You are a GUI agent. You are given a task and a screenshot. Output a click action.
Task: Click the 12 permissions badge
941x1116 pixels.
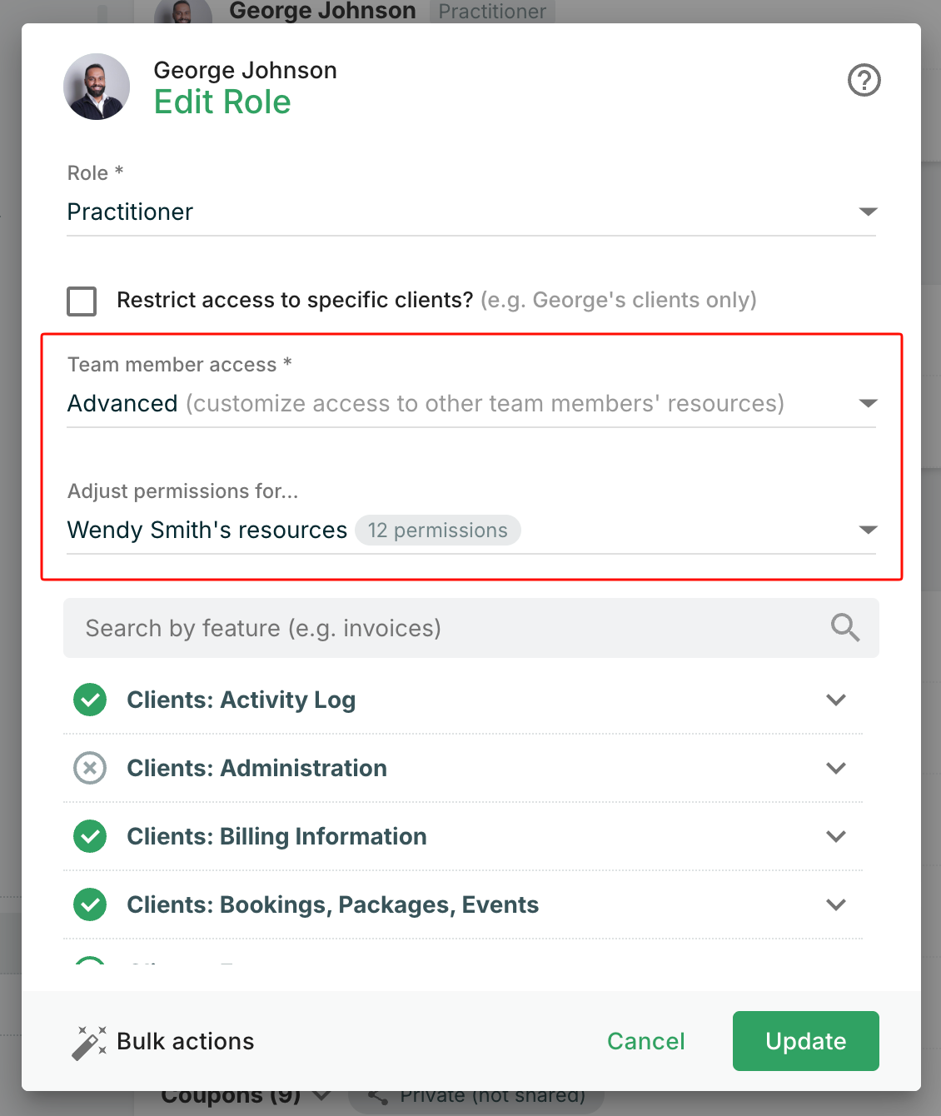(438, 531)
